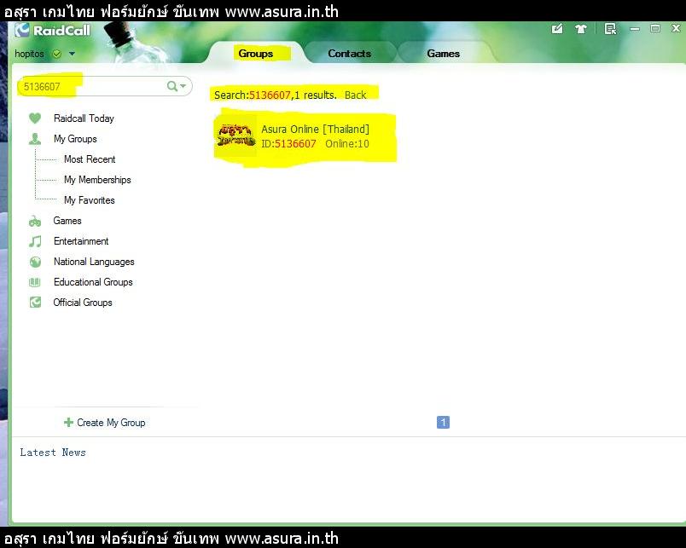686x548 pixels.
Task: Open the Entertainment category
Action: [81, 241]
